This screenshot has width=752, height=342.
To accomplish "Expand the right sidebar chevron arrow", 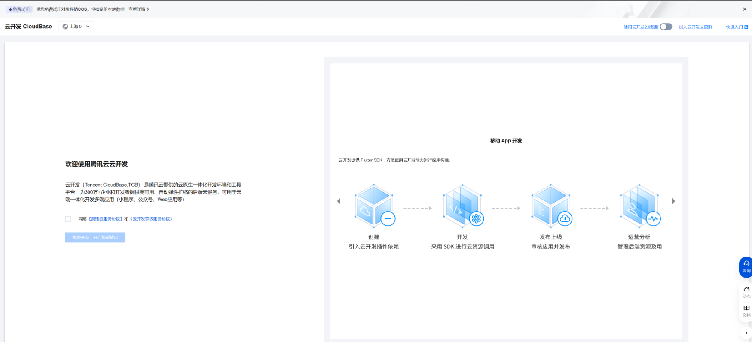I will 746,333.
